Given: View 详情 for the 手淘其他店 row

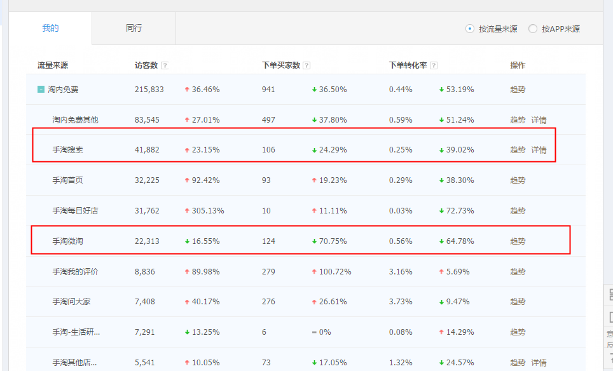Looking at the screenshot, I should [x=540, y=362].
